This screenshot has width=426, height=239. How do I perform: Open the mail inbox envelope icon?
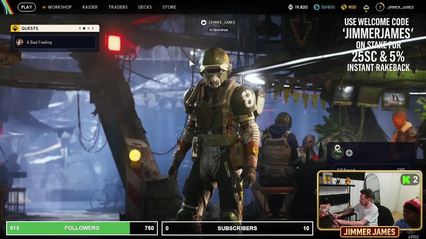click(x=366, y=7)
